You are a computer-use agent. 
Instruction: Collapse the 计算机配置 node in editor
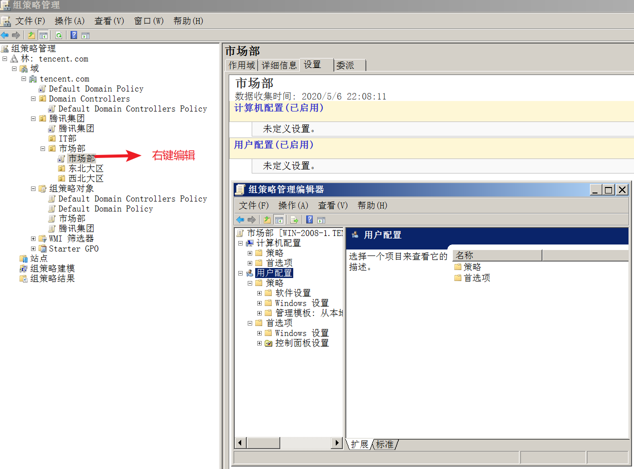[240, 243]
